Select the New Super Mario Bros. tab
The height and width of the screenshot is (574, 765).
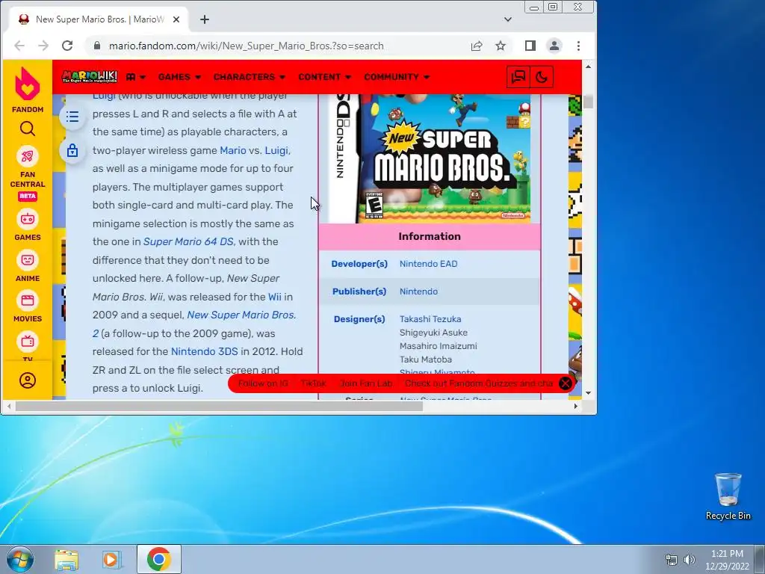(99, 19)
